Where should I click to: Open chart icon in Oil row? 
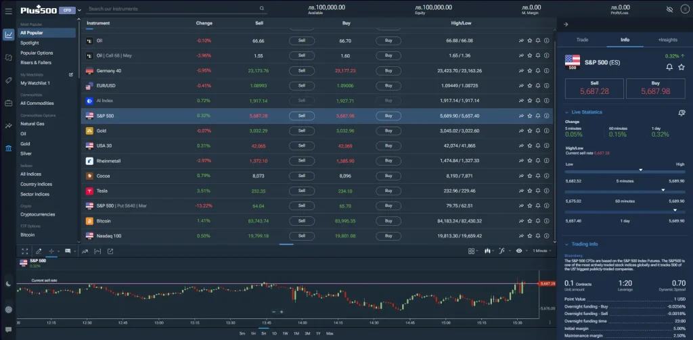[521, 41]
